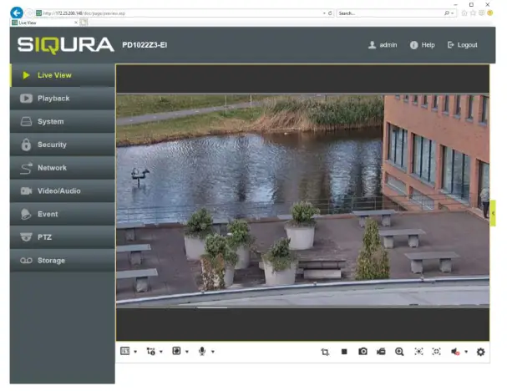The width and height of the screenshot is (507, 391).
Task: Click the browser back button
Action: pyautogui.click(x=17, y=13)
